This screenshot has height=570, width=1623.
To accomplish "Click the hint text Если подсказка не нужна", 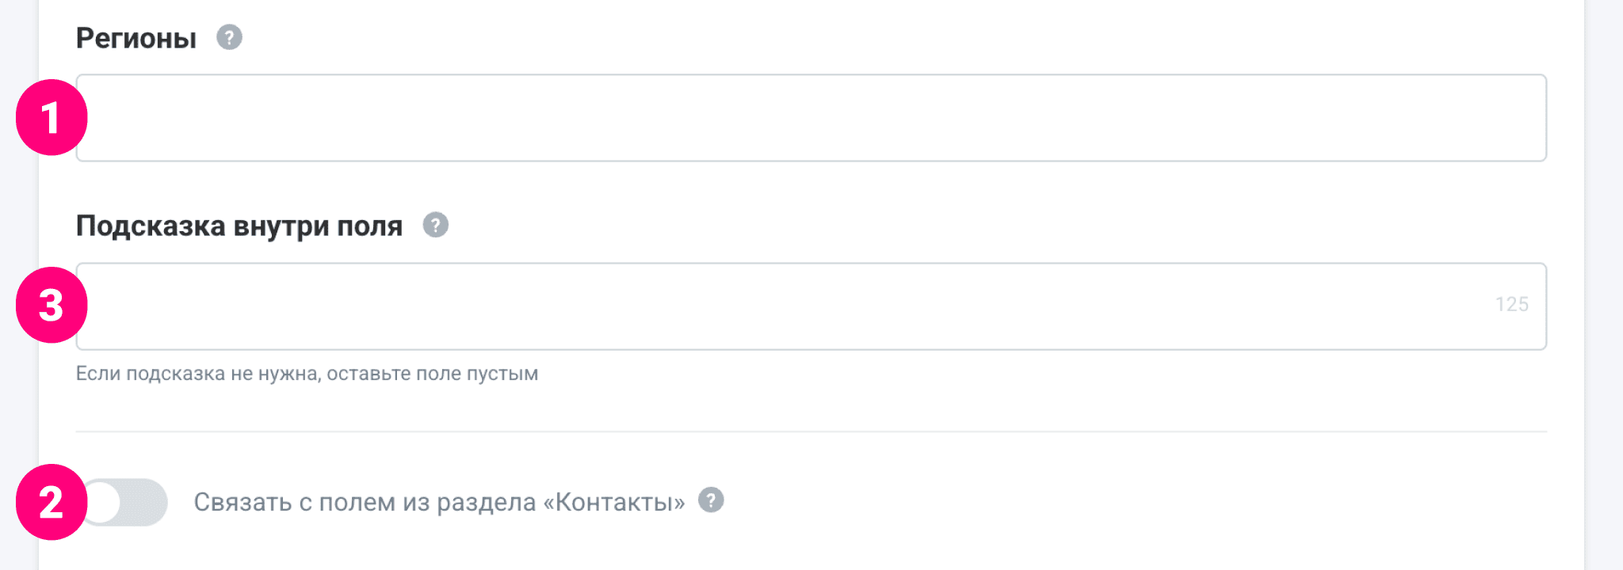I will [x=307, y=374].
